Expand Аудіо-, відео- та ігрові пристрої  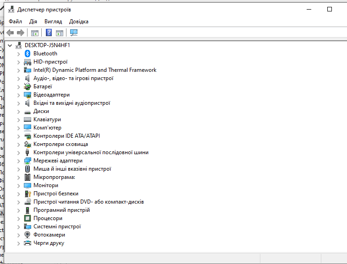tap(19, 79)
